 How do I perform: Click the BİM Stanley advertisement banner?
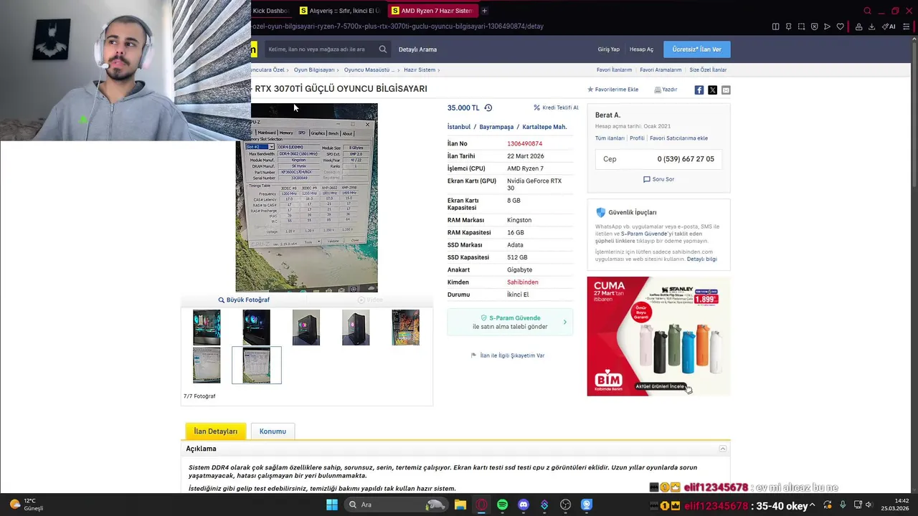658,336
